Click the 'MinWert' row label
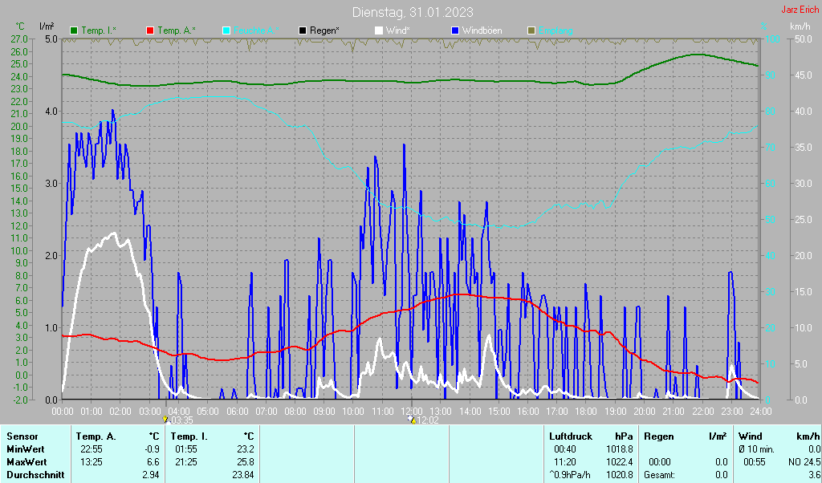Image resolution: width=822 pixels, height=483 pixels. (x=25, y=449)
